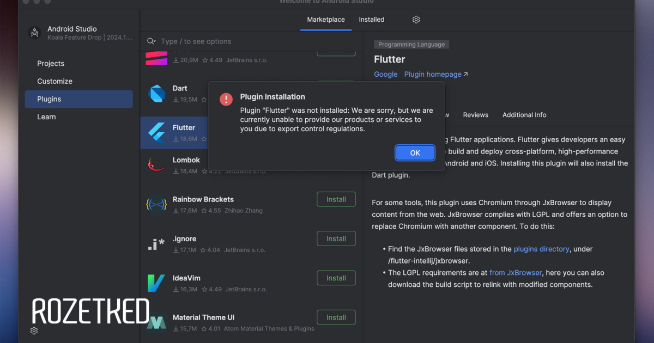This screenshot has width=654, height=343.
Task: Switch to the Marketplace tab
Action: point(326,20)
